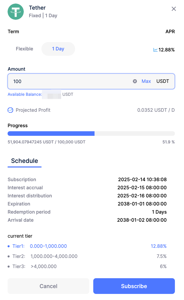Open the Schedule tab
Screen dimensions: 184x300
click(25, 161)
